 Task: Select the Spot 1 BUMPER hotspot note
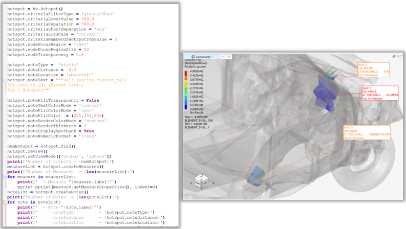[379, 93]
